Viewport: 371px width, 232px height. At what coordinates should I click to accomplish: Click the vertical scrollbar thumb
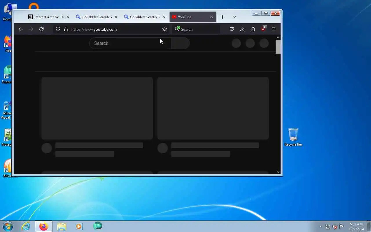pyautogui.click(x=278, y=47)
